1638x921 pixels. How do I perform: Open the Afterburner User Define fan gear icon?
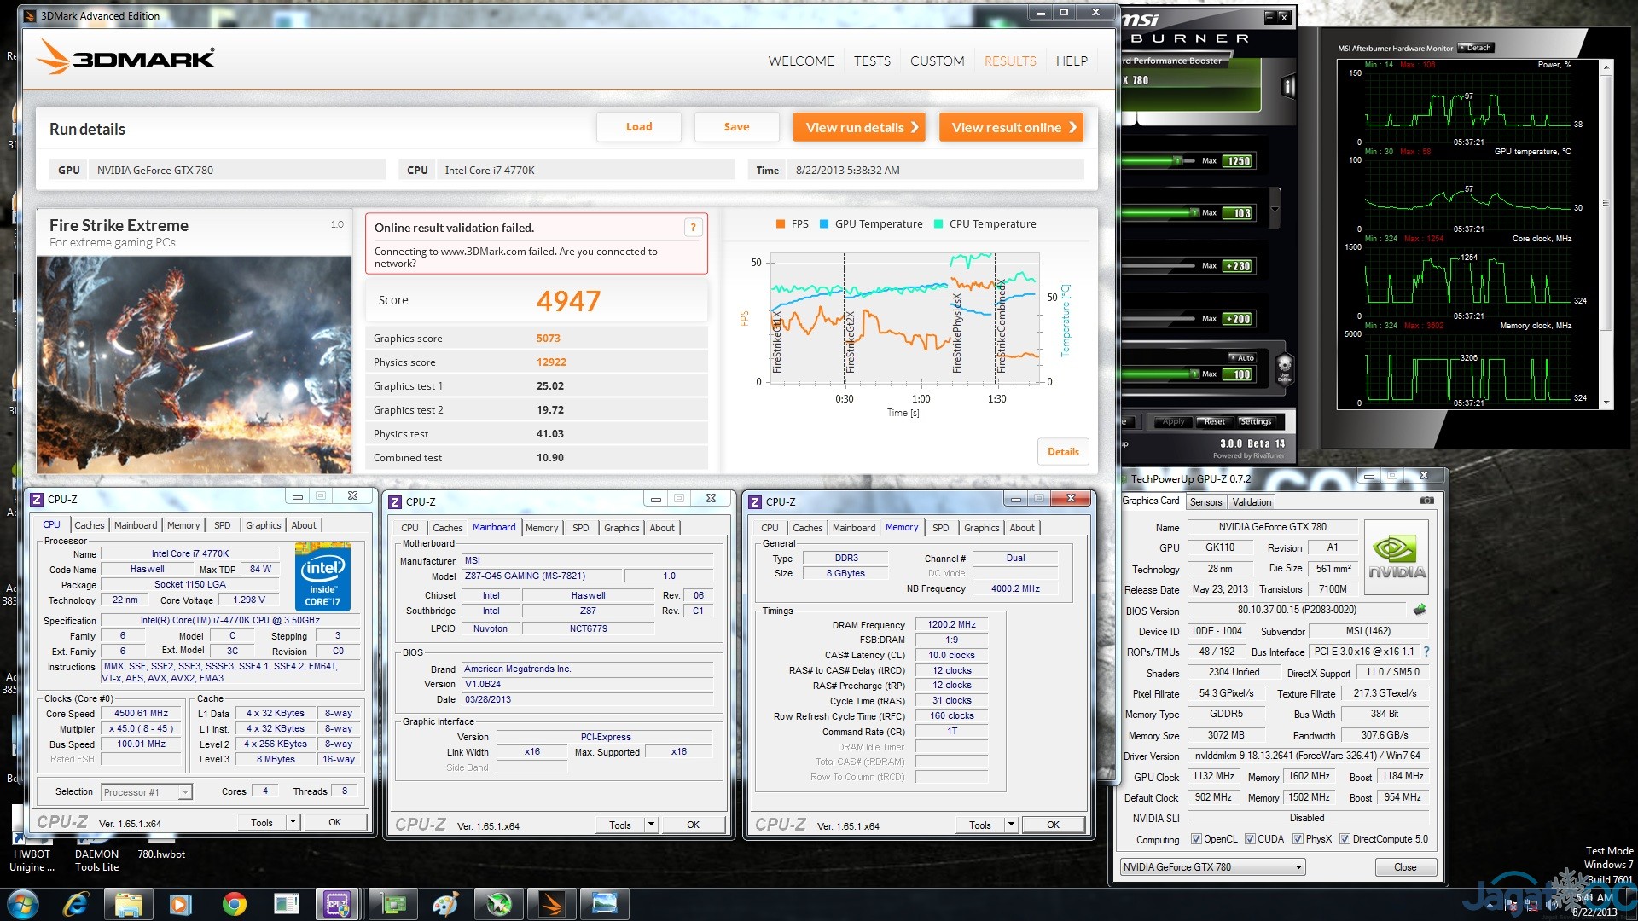[x=1284, y=369]
